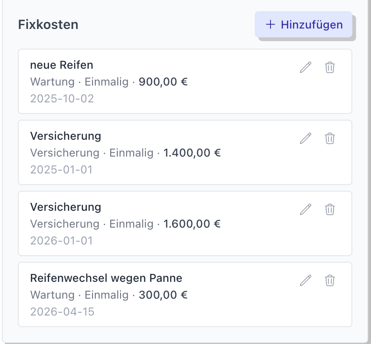This screenshot has width=371, height=344.
Task: Edit the Versicherung entry costing 1.600,00 €
Action: [306, 209]
